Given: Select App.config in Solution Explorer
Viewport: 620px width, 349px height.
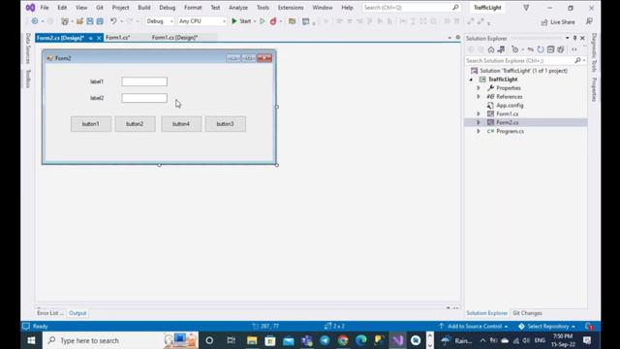Looking at the screenshot, I should (510, 106).
